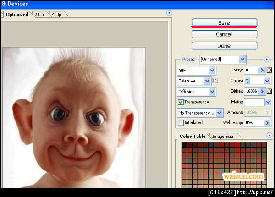Open the Preset options flyout menu arrow
The width and height of the screenshot is (275, 197).
267,60
